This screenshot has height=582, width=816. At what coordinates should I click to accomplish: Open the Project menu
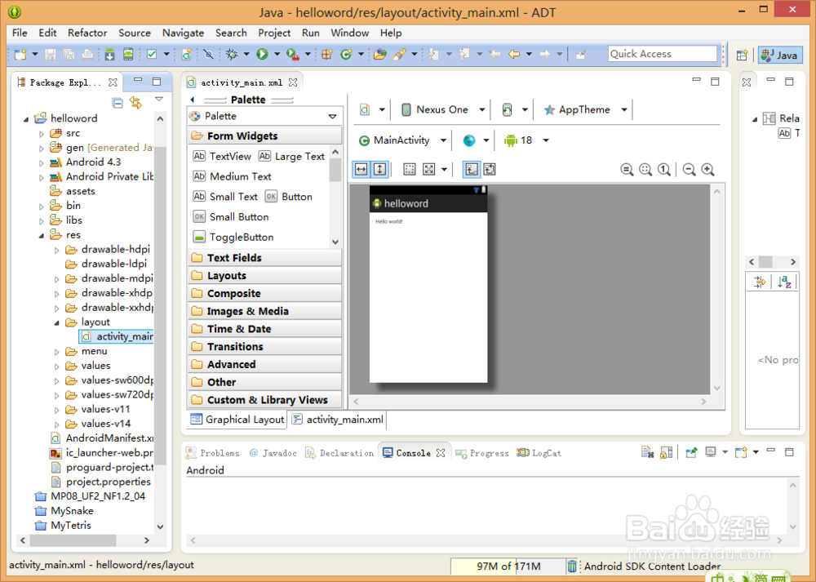pos(274,33)
